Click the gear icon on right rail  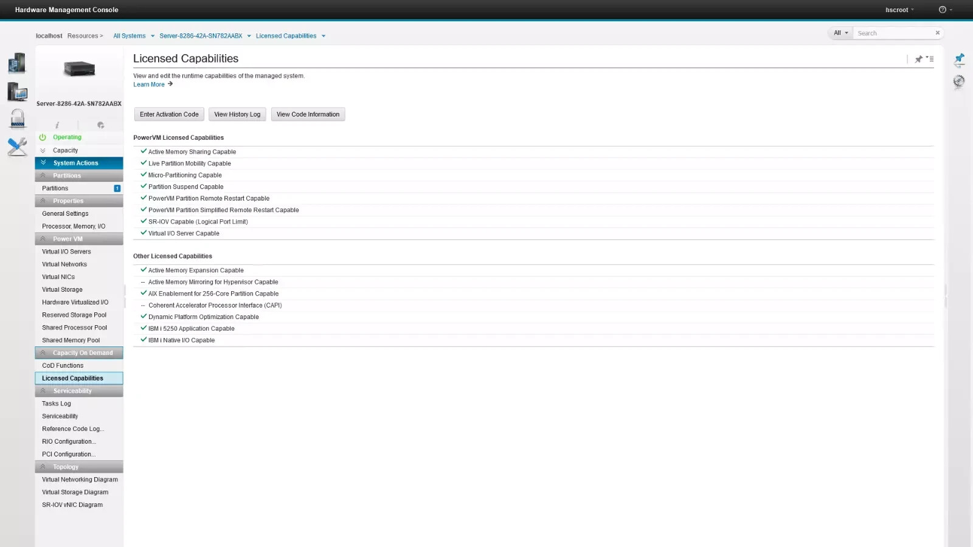[x=959, y=81]
